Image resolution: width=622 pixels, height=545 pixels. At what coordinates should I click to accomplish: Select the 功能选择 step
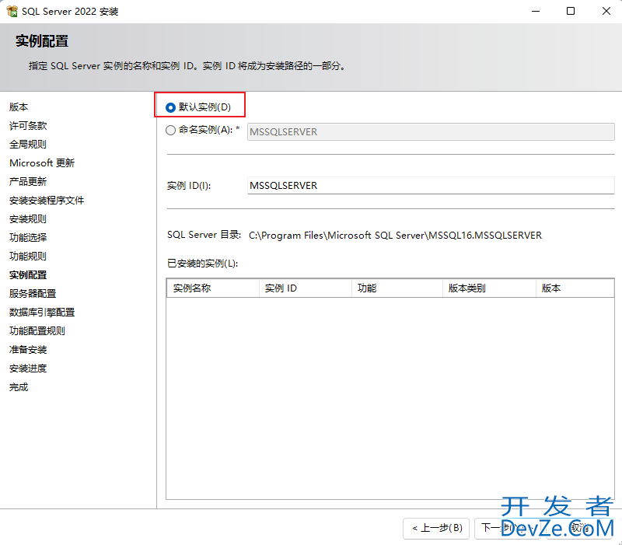click(28, 238)
